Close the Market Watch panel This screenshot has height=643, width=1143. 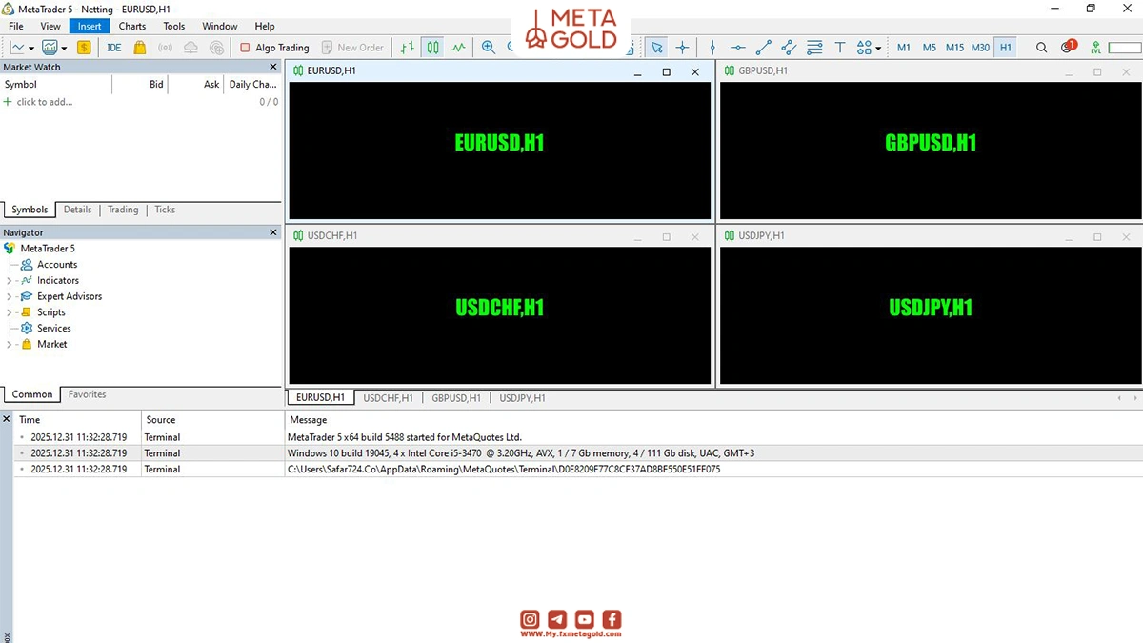pos(273,67)
